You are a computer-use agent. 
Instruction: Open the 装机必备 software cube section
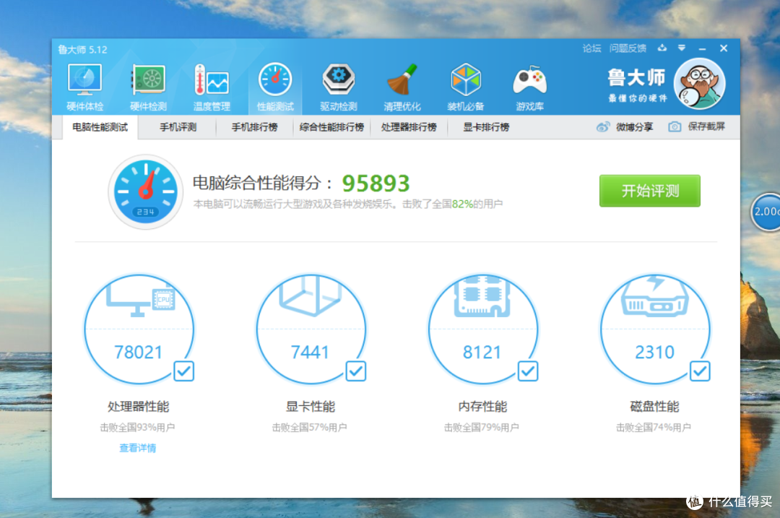click(x=466, y=87)
